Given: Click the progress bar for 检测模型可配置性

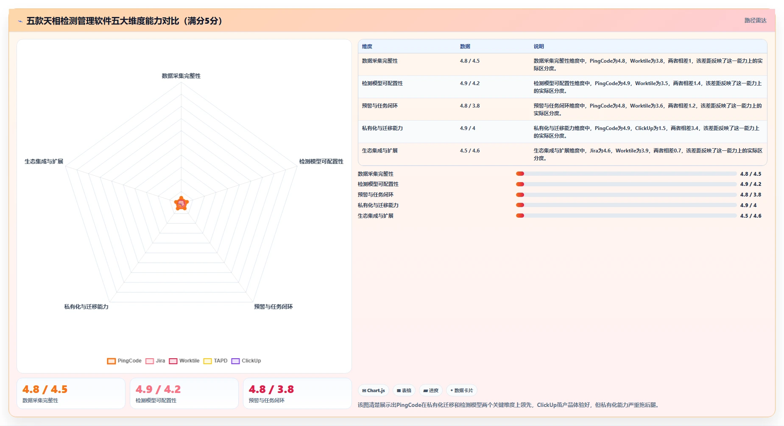Looking at the screenshot, I should click(626, 184).
